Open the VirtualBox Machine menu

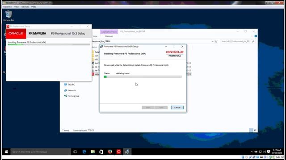point(8,7)
